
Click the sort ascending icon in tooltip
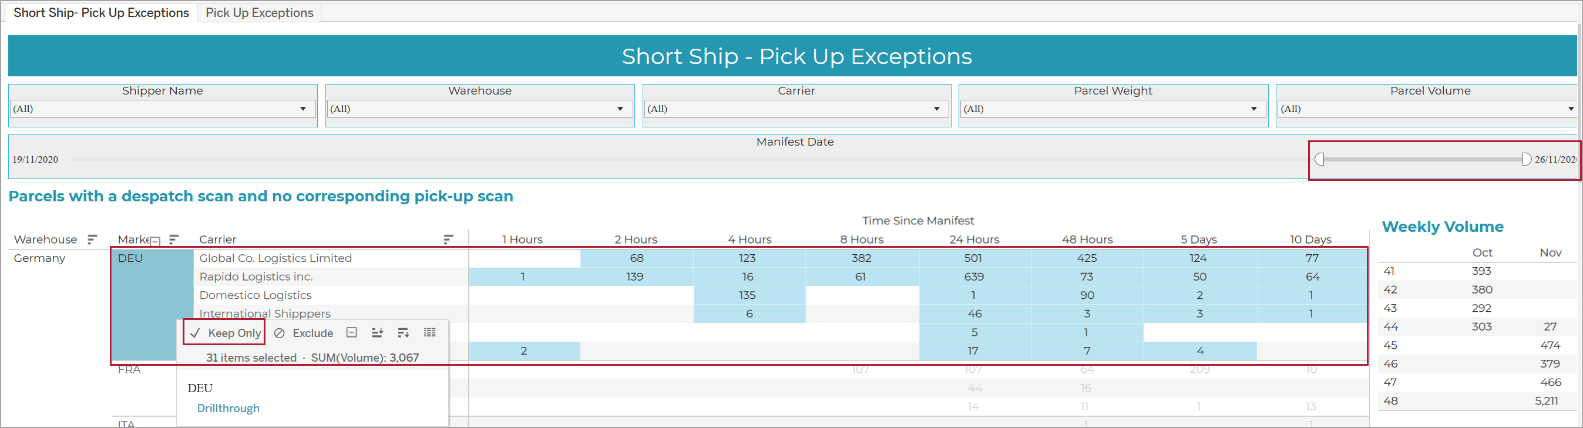point(377,332)
